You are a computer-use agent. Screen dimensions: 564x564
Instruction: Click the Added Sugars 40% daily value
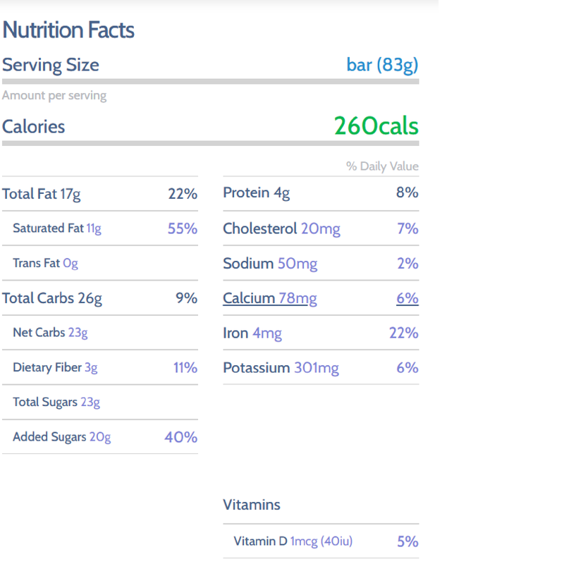pos(180,437)
